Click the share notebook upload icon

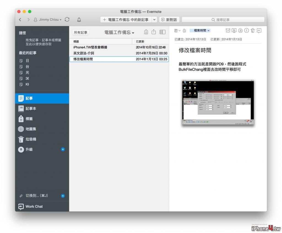coord(154,32)
